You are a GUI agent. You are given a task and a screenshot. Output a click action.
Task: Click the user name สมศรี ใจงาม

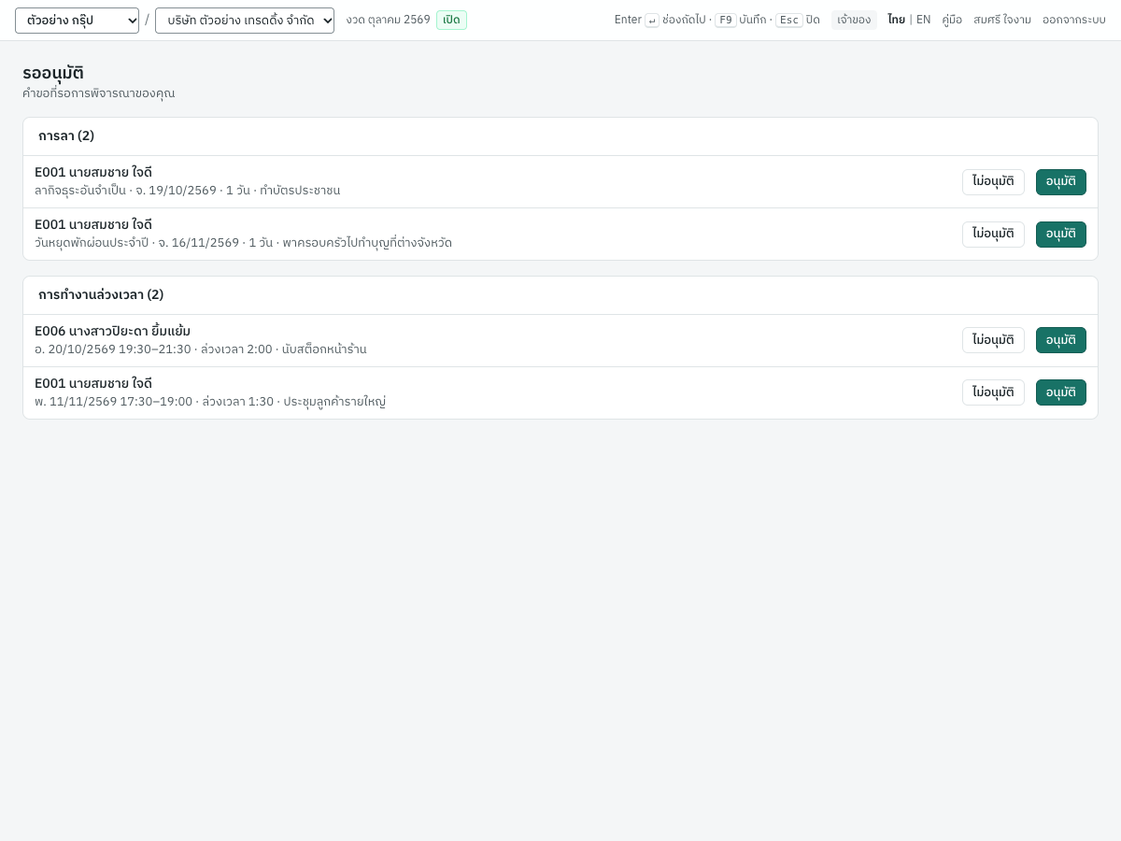coord(1002,20)
